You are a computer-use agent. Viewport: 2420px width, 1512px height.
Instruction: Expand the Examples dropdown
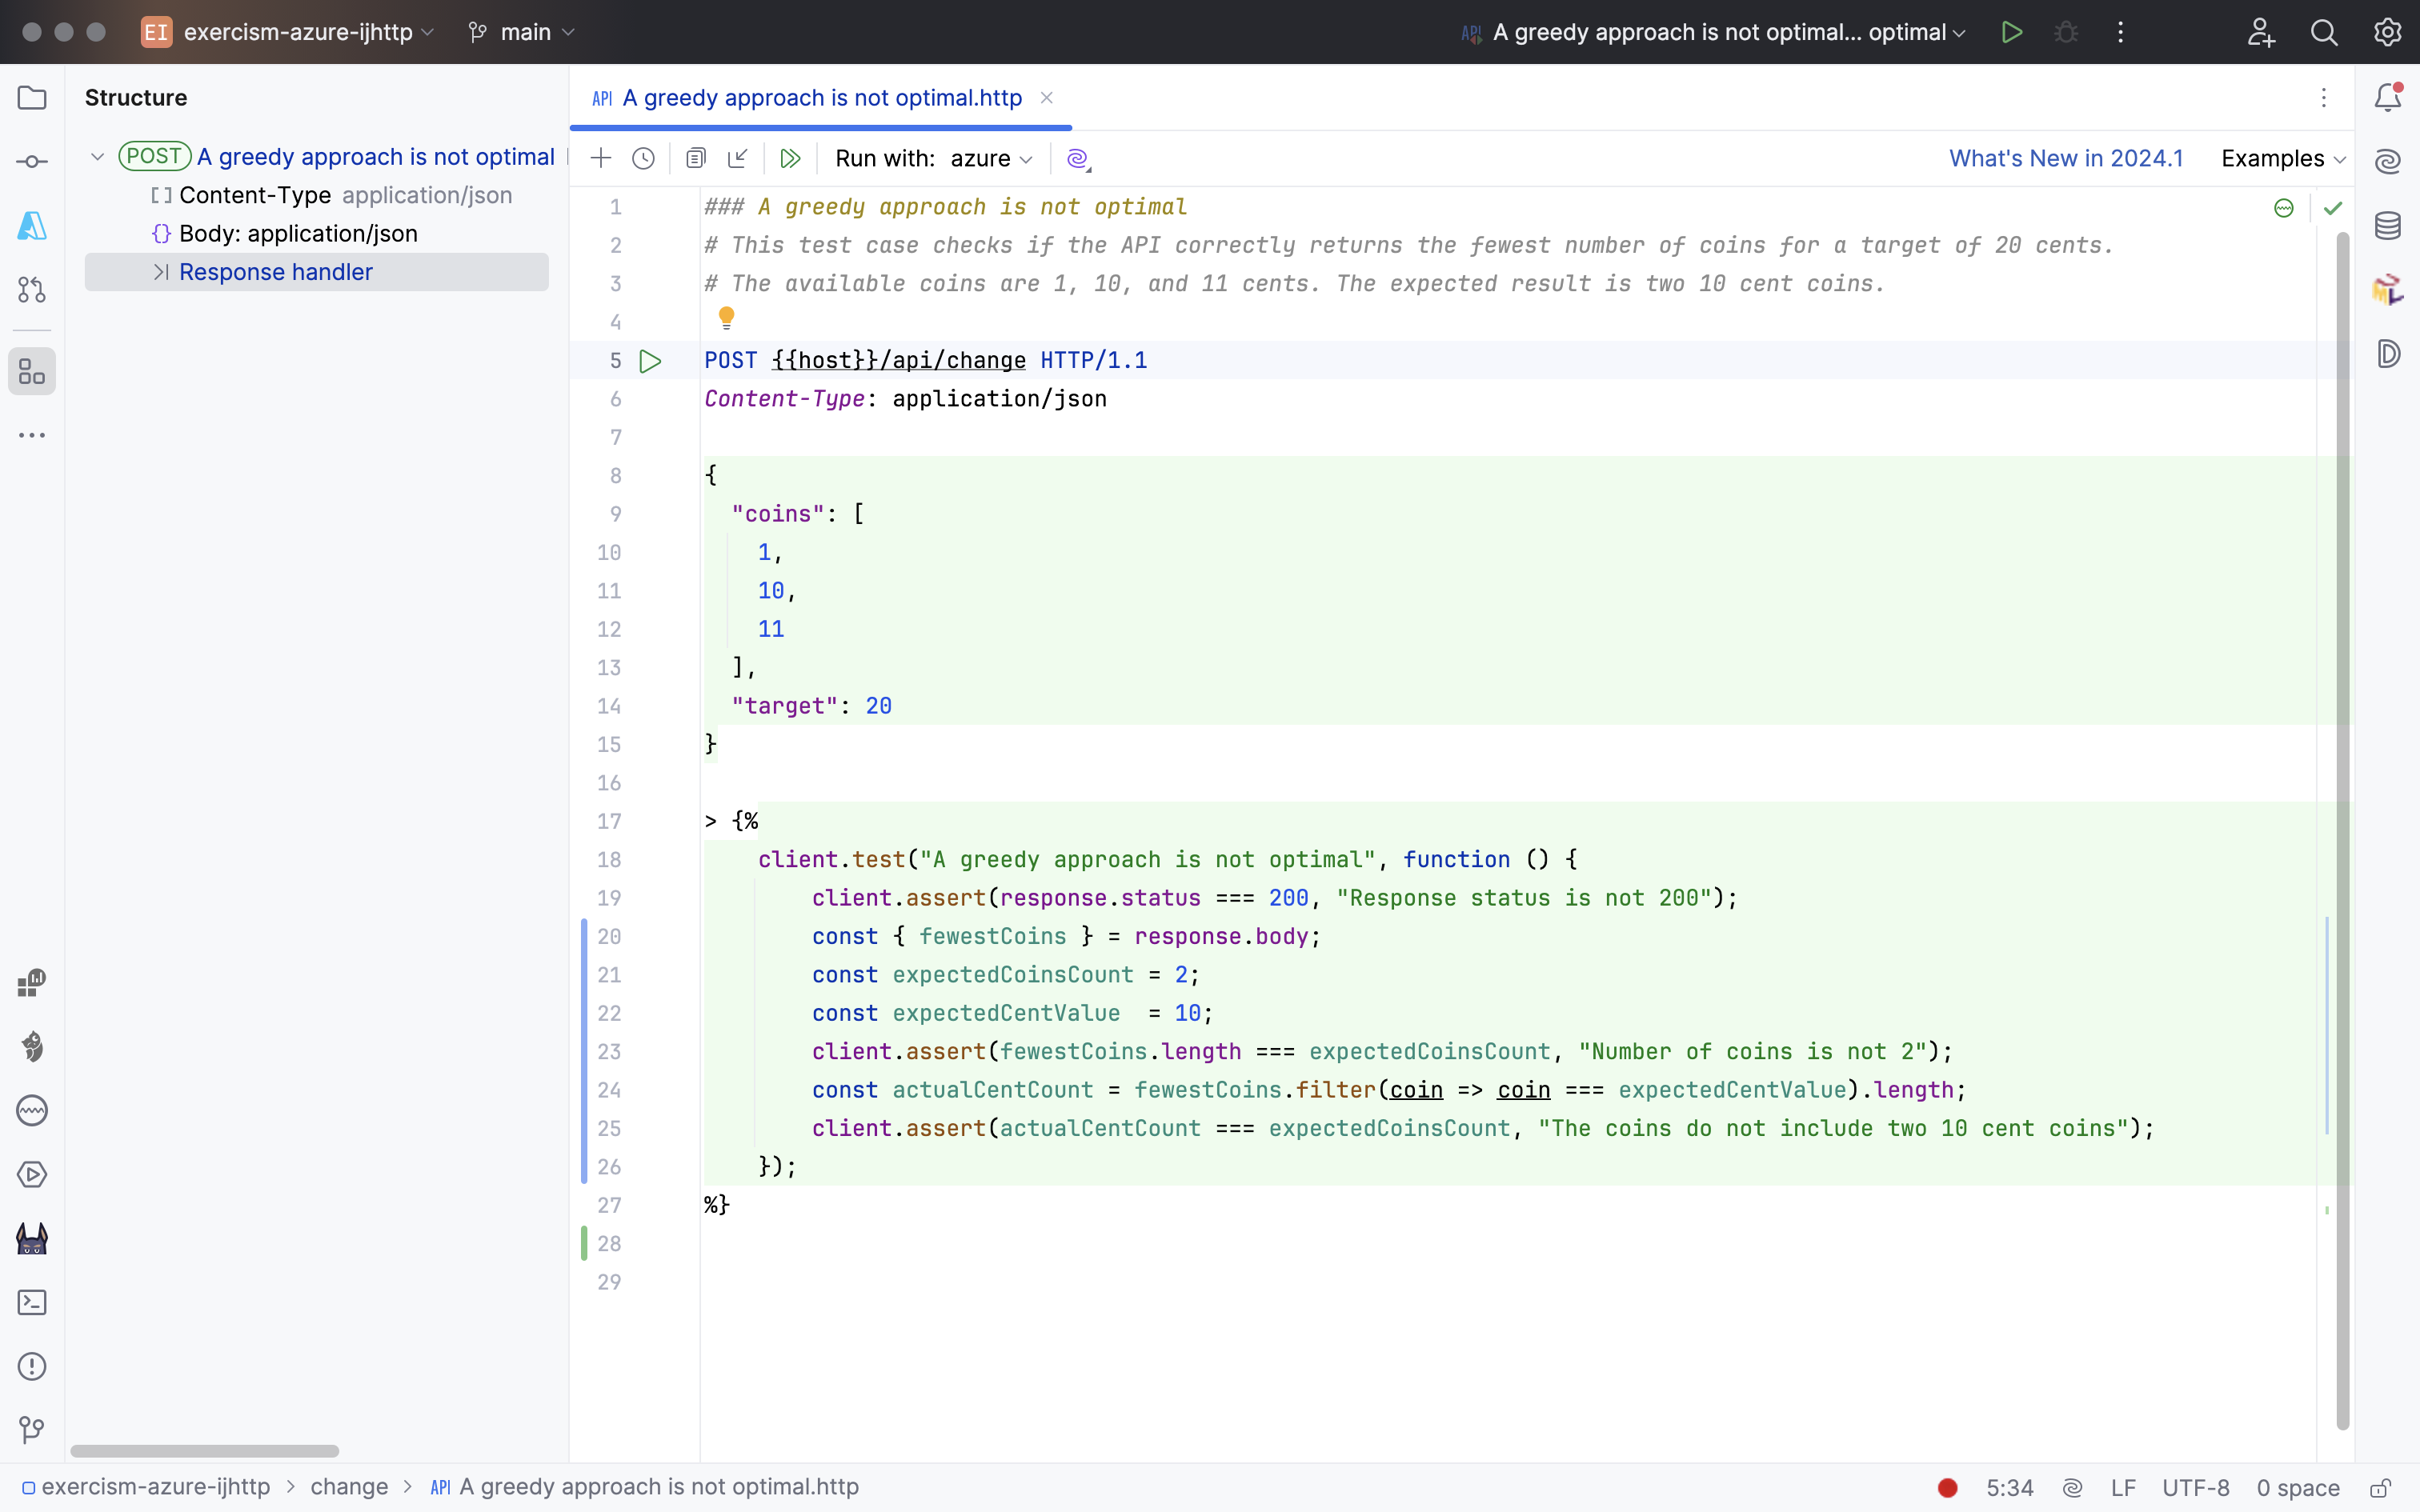tap(2283, 158)
